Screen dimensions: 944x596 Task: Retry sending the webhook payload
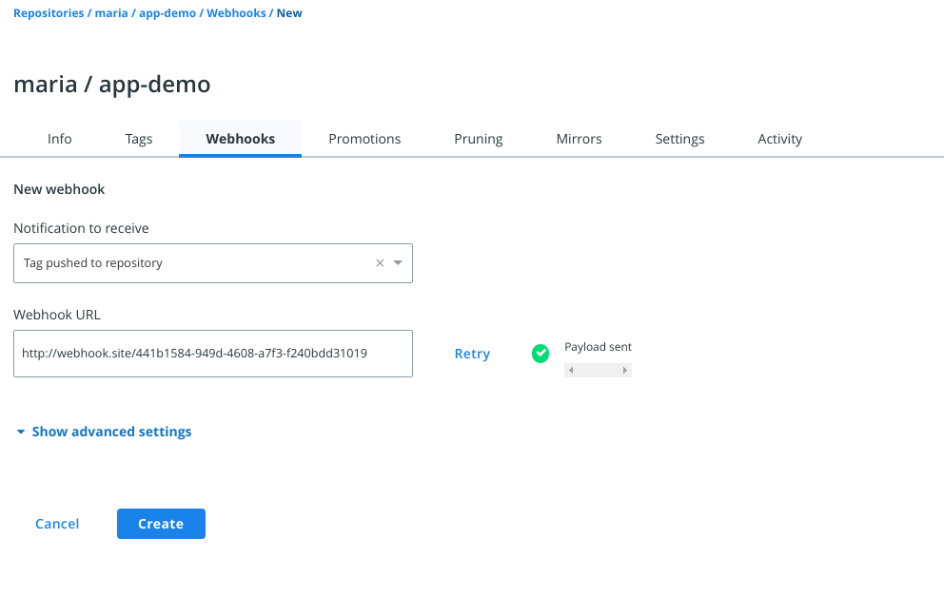(x=472, y=354)
